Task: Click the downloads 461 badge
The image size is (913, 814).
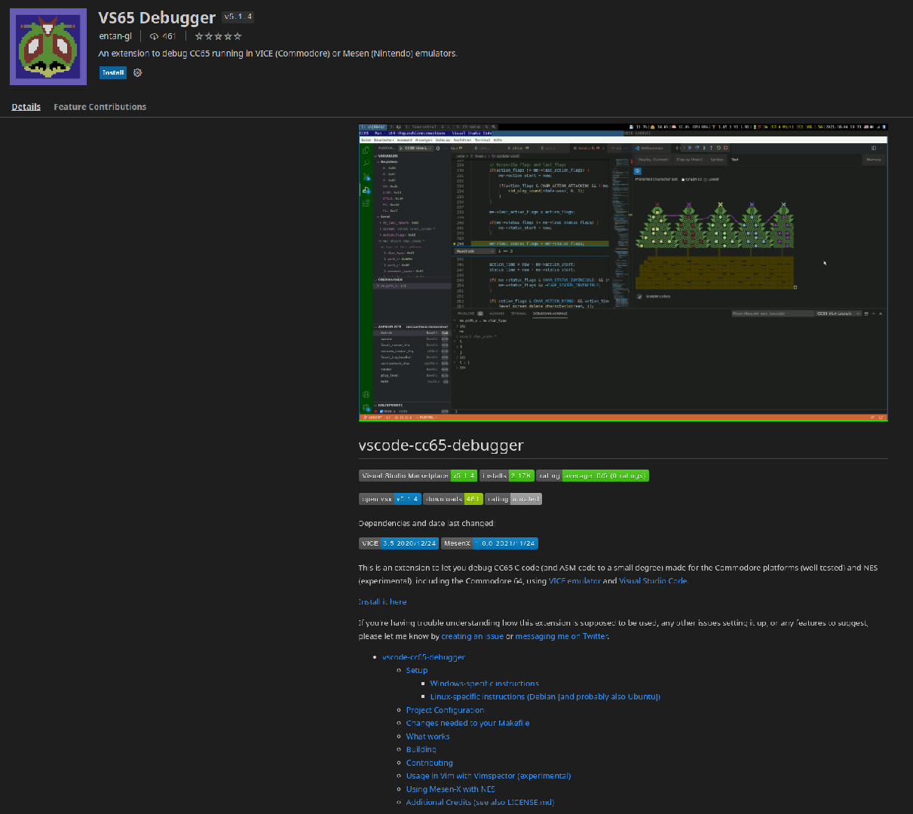Action: coord(453,499)
